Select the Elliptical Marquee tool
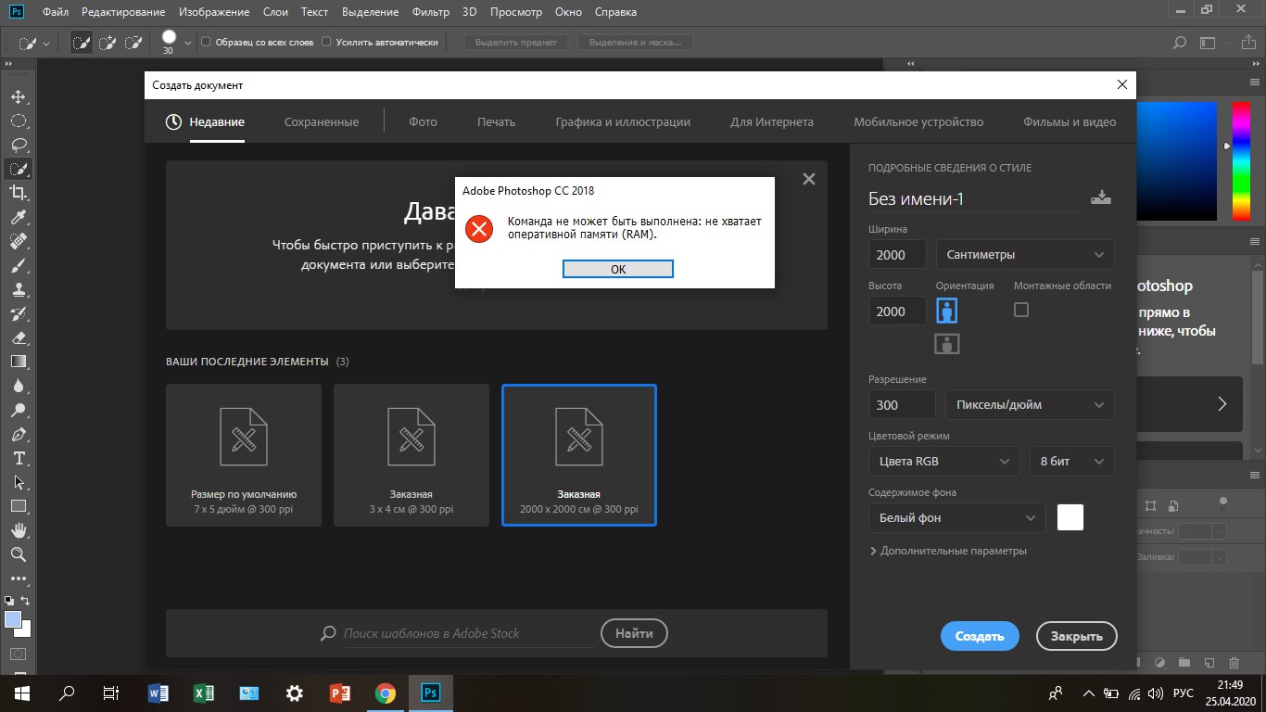1266x712 pixels. (x=18, y=121)
